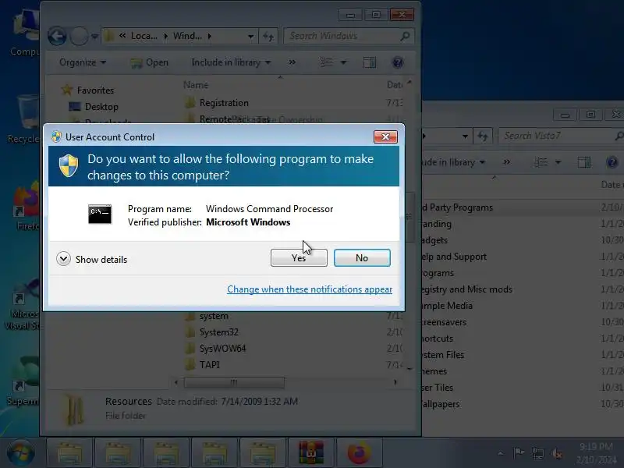Screen dimensions: 624x468
Task: Open the address bar dropdown in Windows explorer
Action: 250,36
